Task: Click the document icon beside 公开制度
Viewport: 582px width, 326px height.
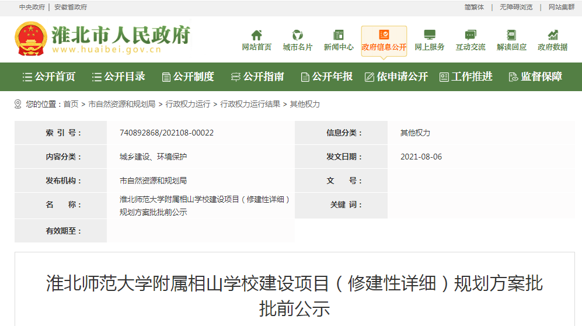Action: tap(166, 77)
